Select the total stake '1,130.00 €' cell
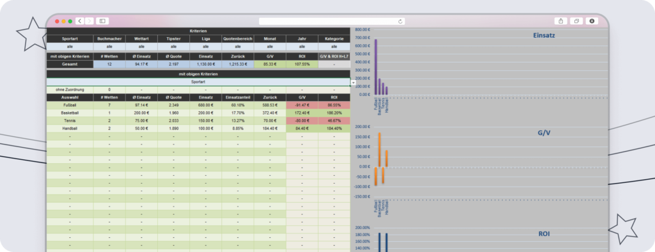 (206, 65)
